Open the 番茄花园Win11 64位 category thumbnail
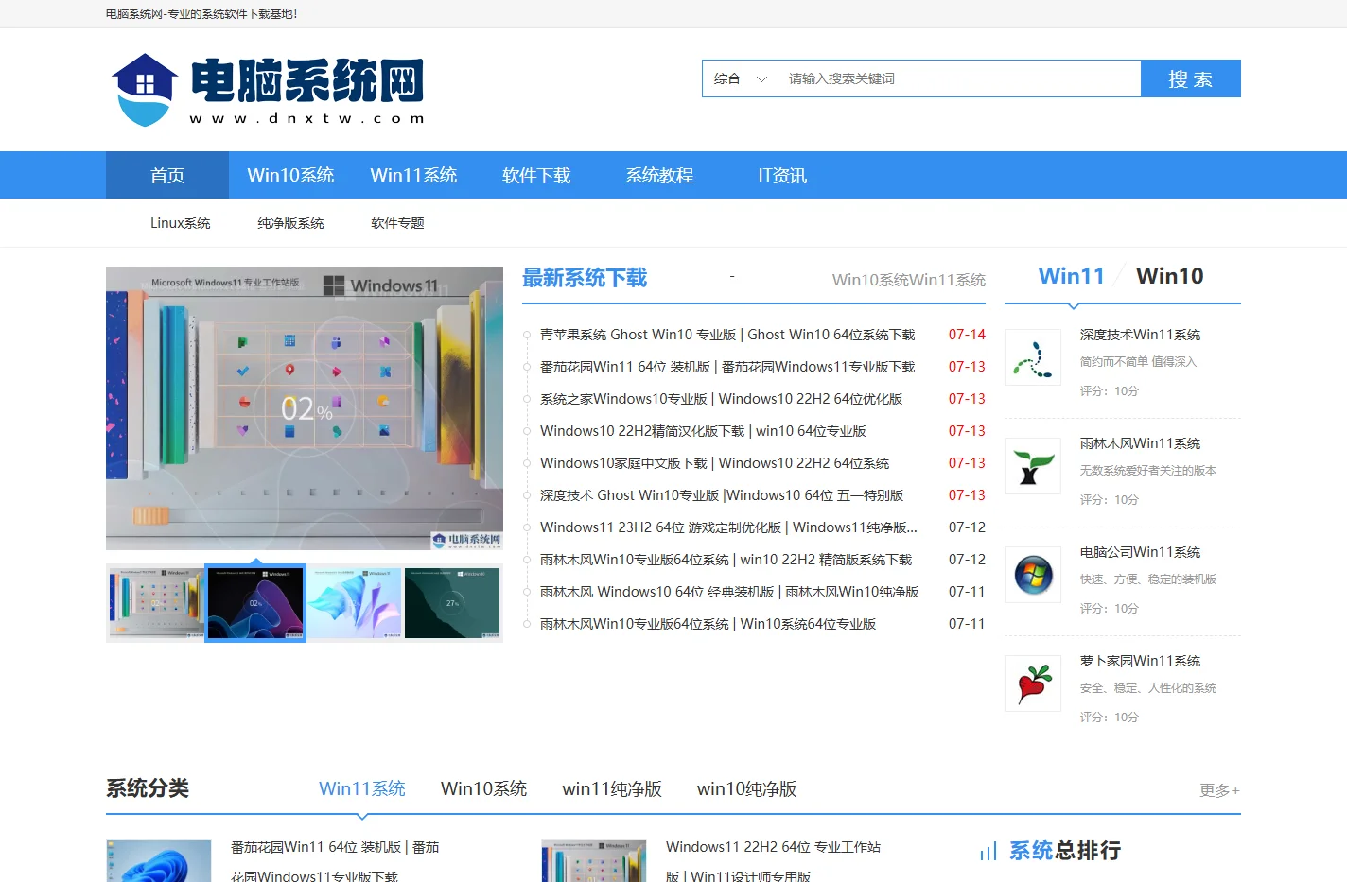 coord(159,861)
